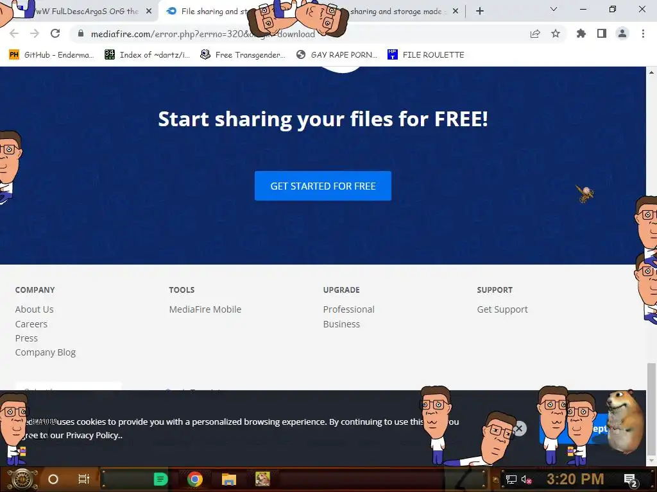This screenshot has width=657, height=492.
Task: Click the Chrome taskbar icon
Action: 195,479
